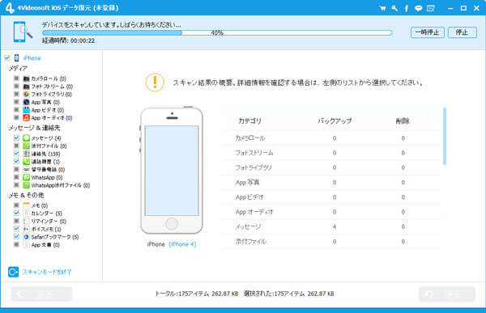The height and width of the screenshot is (313, 486).
Task: Open the shopping cart purchase icon
Action: point(382,8)
